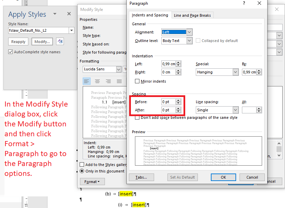
Task: Decrease Right indent with down arrow
Action: (x=178, y=73)
